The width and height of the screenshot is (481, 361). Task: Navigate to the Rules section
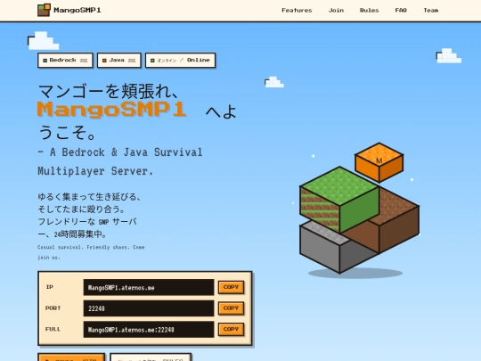click(369, 11)
